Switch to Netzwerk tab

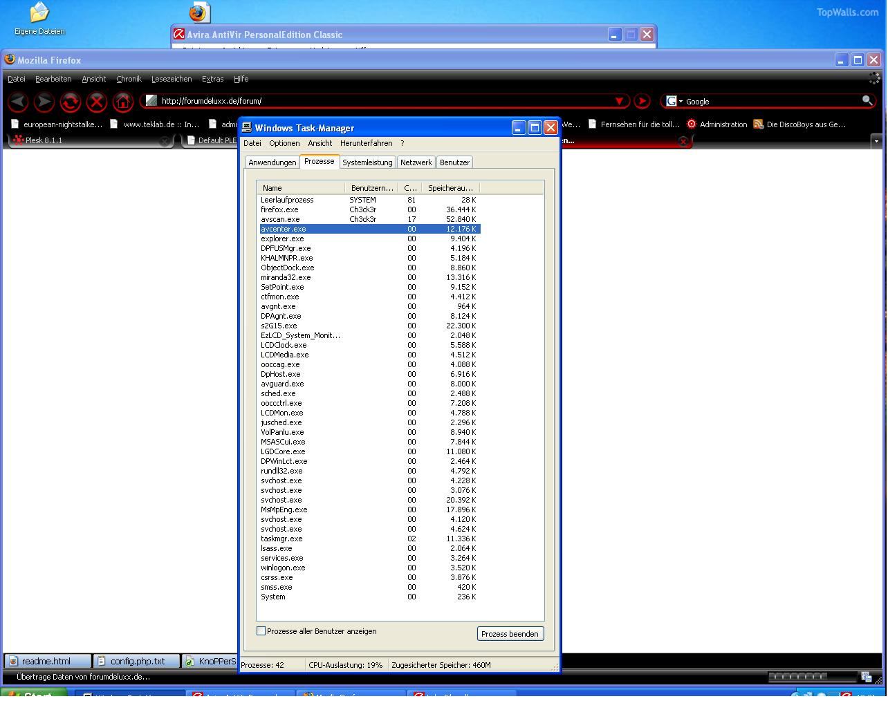(x=416, y=162)
